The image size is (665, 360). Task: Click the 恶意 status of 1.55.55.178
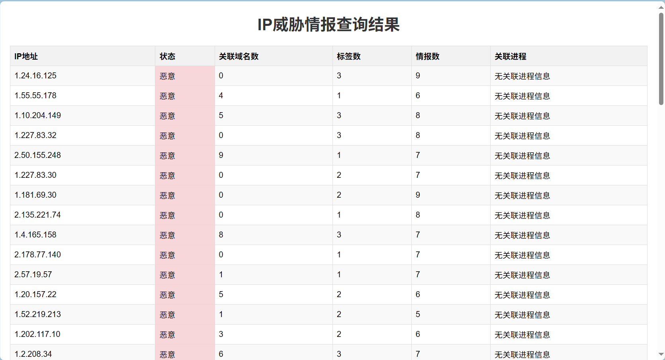pos(167,96)
